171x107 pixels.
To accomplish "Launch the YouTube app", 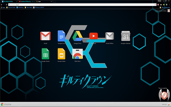I will click(x=94, y=36).
